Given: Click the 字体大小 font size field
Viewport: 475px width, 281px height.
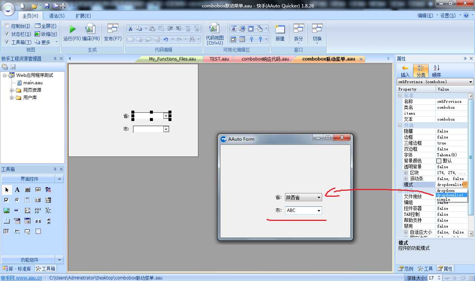Looking at the screenshot, I should (432, 278).
